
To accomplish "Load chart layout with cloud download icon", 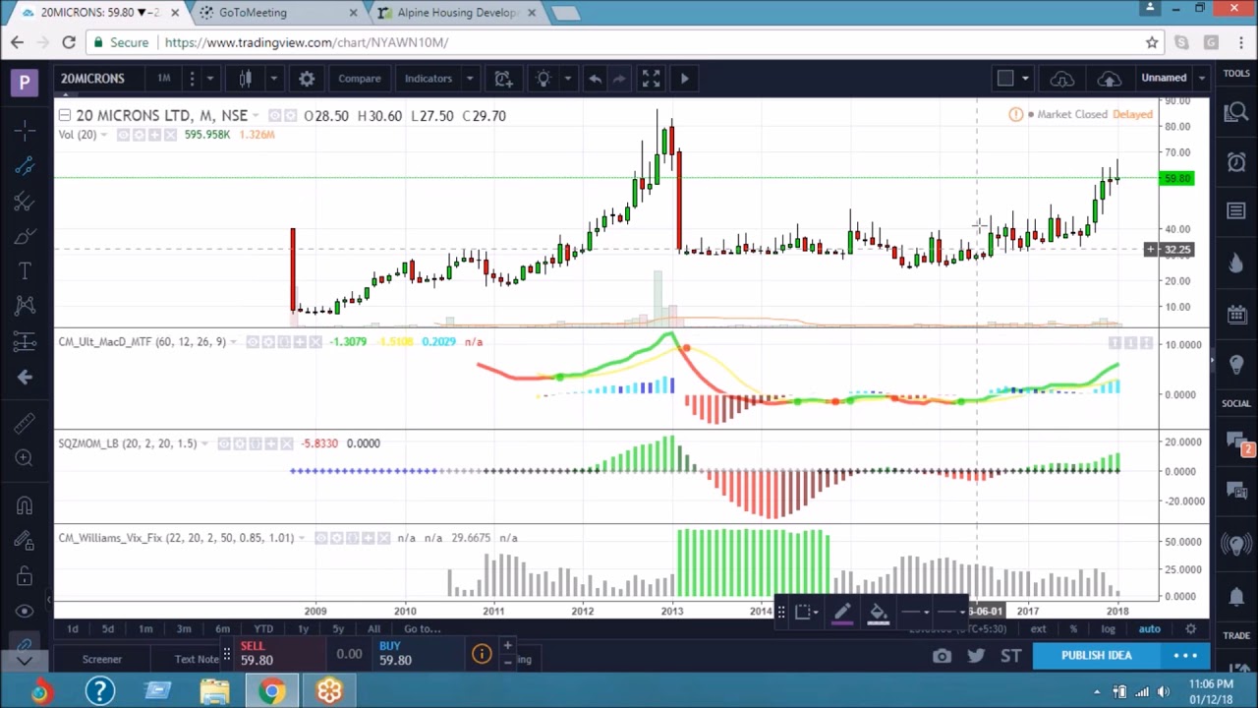I will tap(1062, 79).
